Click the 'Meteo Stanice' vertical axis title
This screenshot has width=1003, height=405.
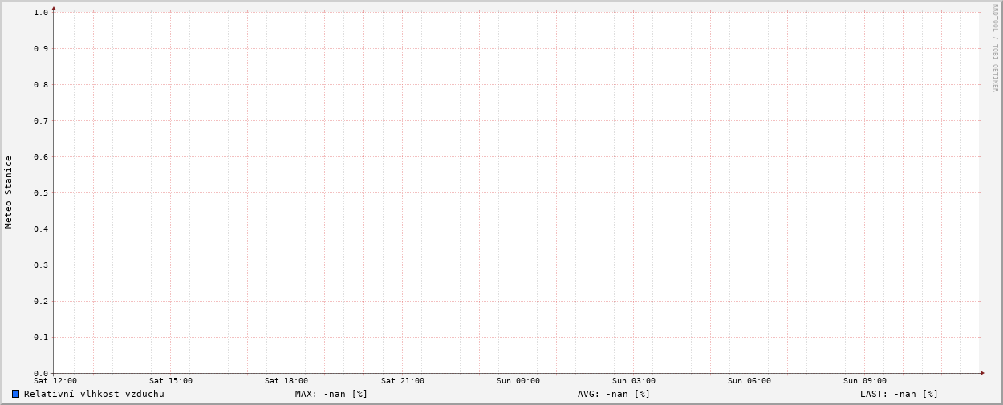pos(9,192)
